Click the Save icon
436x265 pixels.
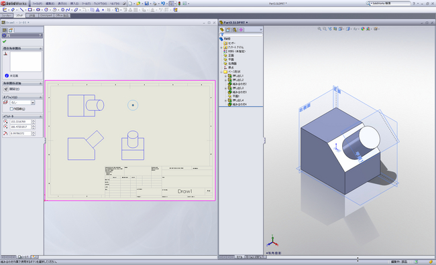click(146, 3)
